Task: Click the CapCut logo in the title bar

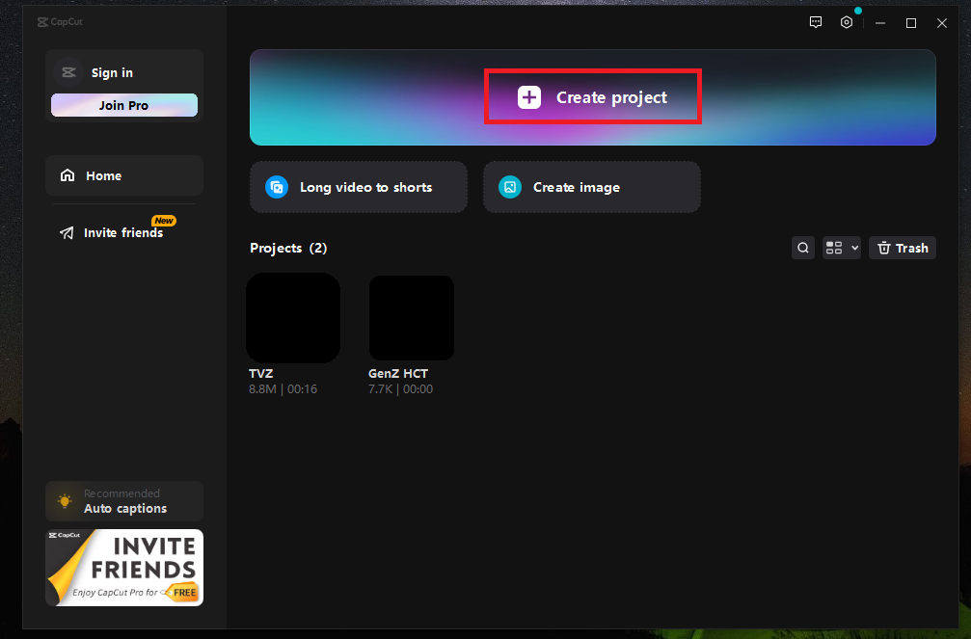Action: [x=60, y=21]
